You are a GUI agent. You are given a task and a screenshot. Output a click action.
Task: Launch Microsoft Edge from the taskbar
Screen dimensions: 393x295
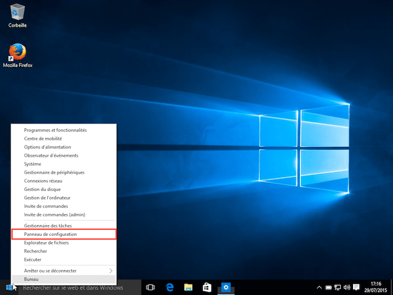pyautogui.click(x=170, y=287)
